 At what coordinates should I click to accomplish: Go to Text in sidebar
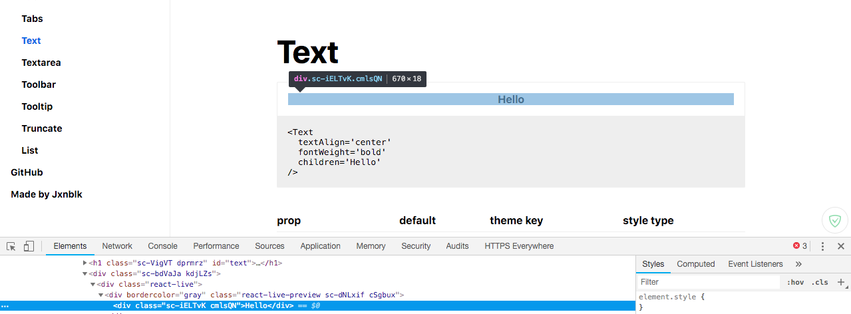(x=31, y=41)
